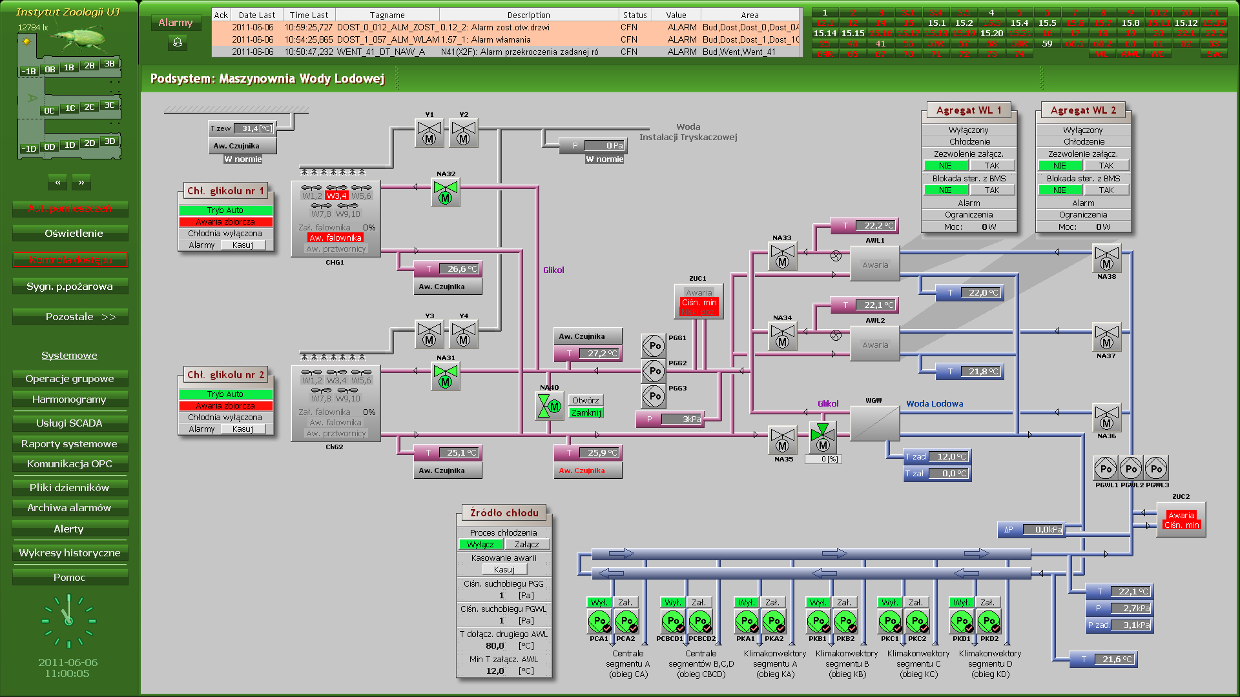
Task: Go to next floor with » button
Action: coord(81,183)
